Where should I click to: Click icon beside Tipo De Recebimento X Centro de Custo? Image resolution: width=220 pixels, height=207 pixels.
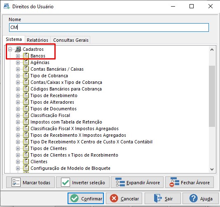pos(26,142)
